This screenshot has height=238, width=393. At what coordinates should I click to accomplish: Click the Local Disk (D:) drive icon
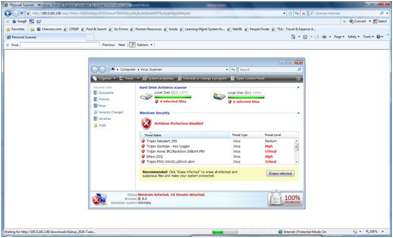(x=219, y=96)
